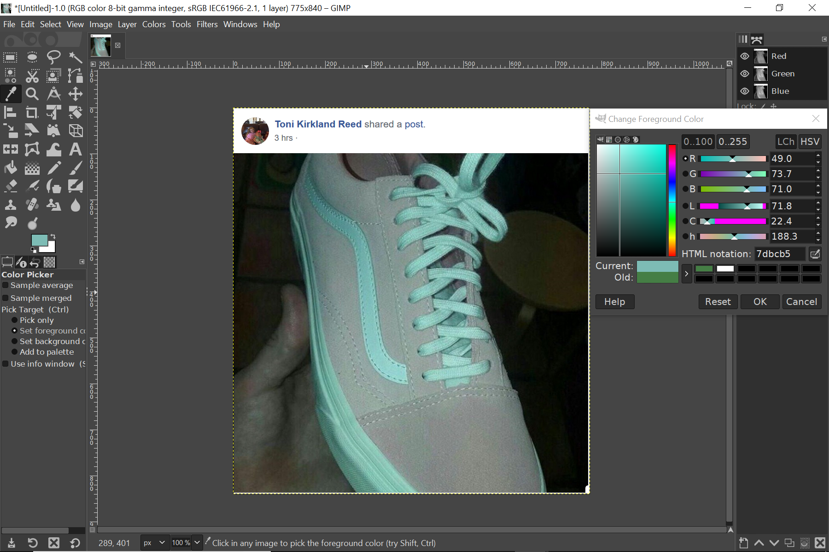Expand the color history arrow button
Viewport: 829px width, 552px height.
(x=686, y=274)
